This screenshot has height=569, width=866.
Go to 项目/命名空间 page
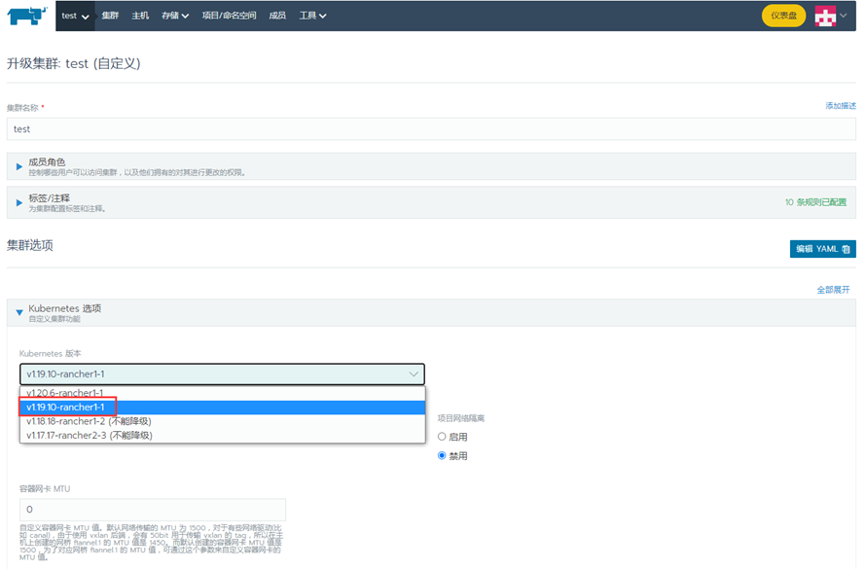click(x=229, y=16)
